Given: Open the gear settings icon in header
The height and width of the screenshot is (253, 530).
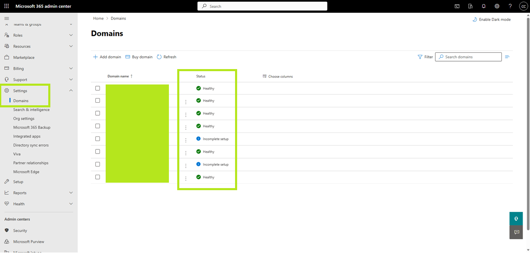Looking at the screenshot, I should coord(497,6).
